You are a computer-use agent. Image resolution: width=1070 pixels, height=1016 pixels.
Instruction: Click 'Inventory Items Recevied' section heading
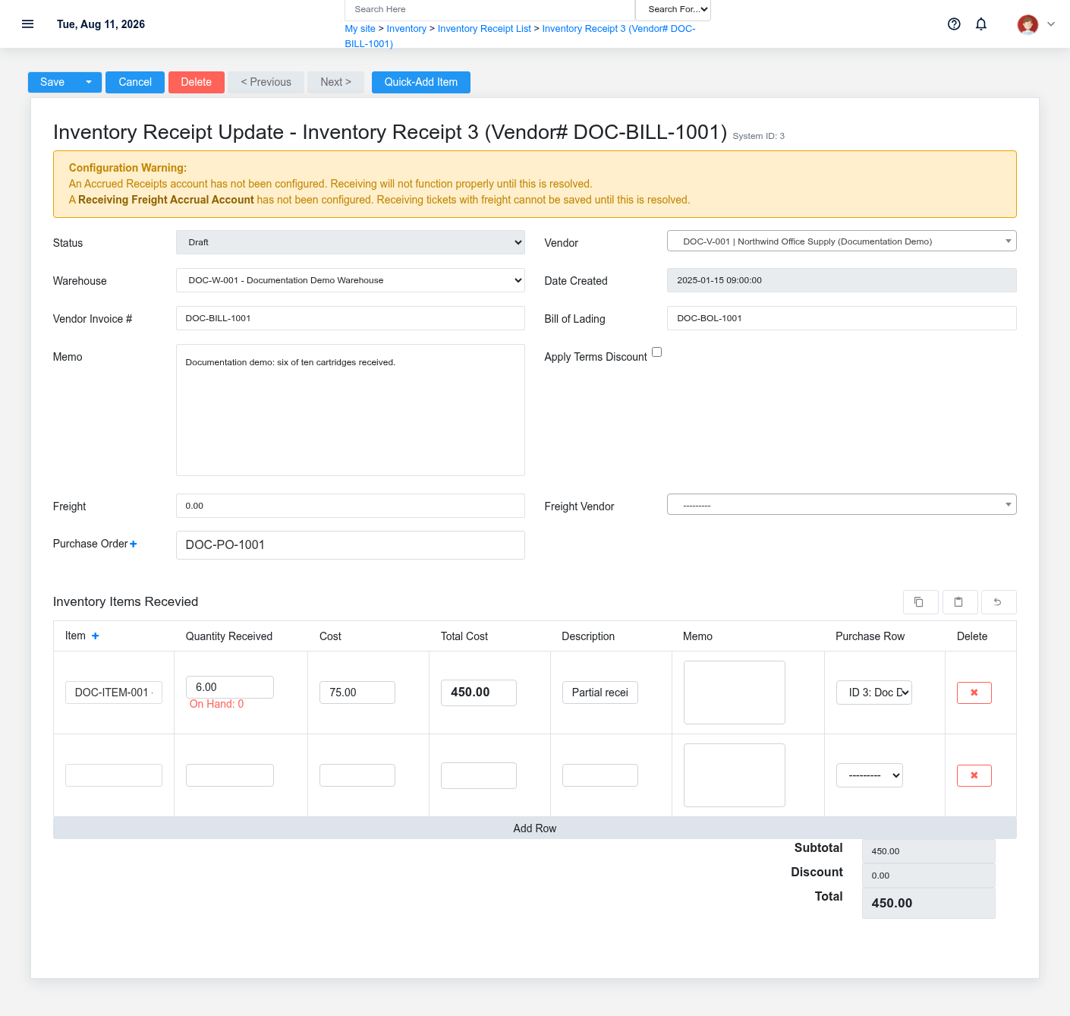(x=125, y=601)
